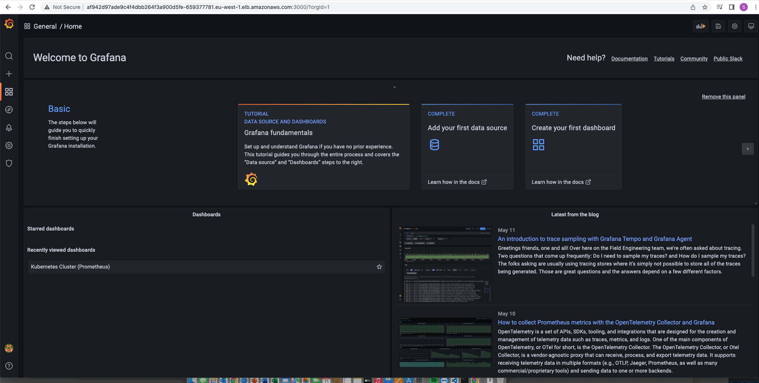Click the Recently viewed dashboards label

pyautogui.click(x=61, y=250)
